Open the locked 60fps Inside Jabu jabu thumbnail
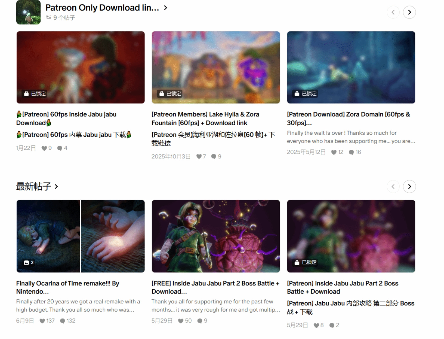Viewport: 444px width, 339px height. (x=81, y=67)
